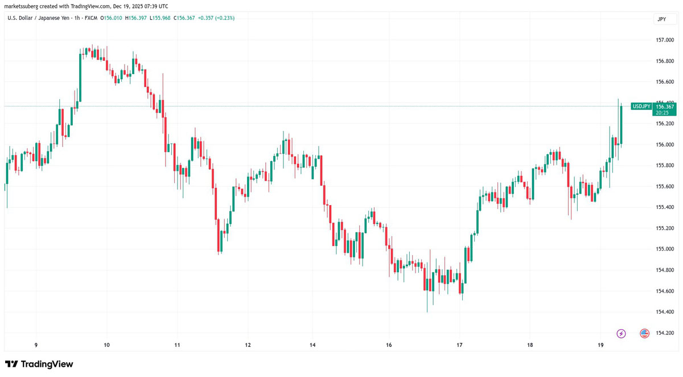Click the 154.200 price axis label
This screenshot has width=683, height=377.
(x=665, y=333)
